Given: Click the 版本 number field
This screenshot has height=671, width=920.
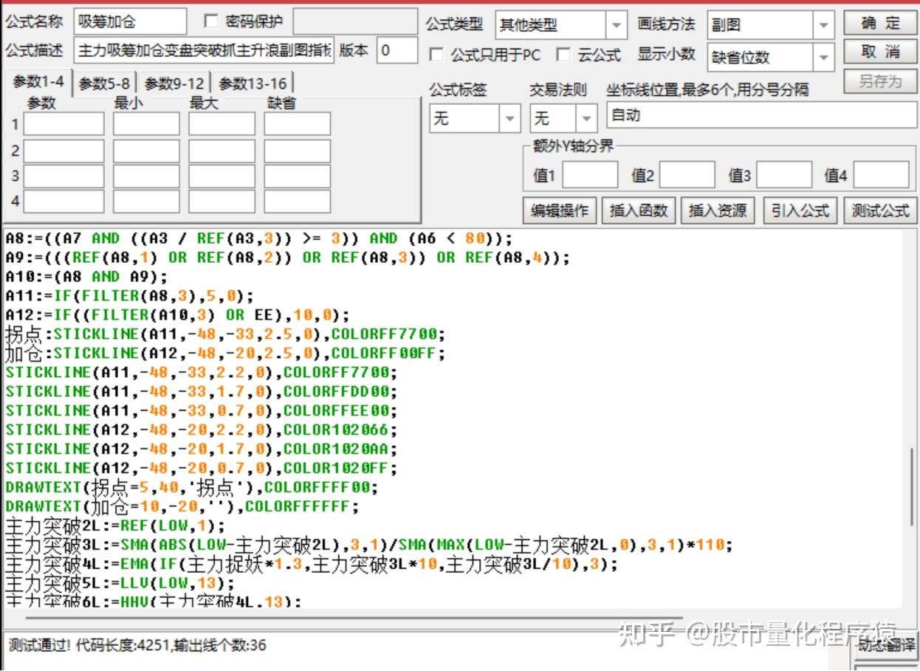Looking at the screenshot, I should (x=397, y=51).
